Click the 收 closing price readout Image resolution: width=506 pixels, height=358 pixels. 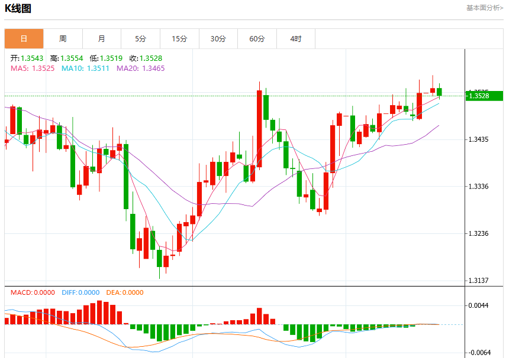146,58
